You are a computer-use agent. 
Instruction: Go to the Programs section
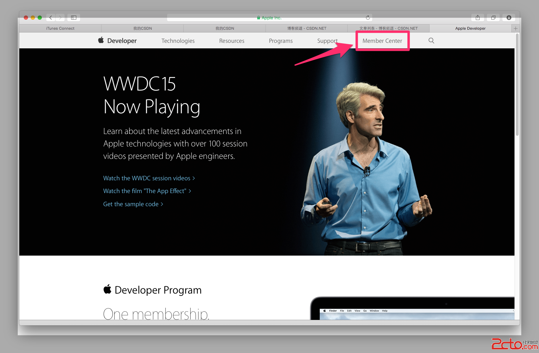coord(281,41)
